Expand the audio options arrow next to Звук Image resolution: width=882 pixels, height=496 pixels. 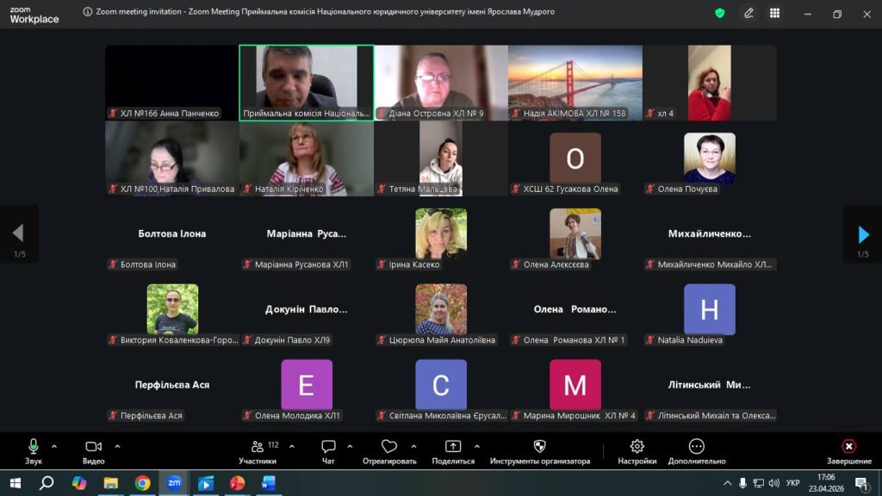click(54, 446)
